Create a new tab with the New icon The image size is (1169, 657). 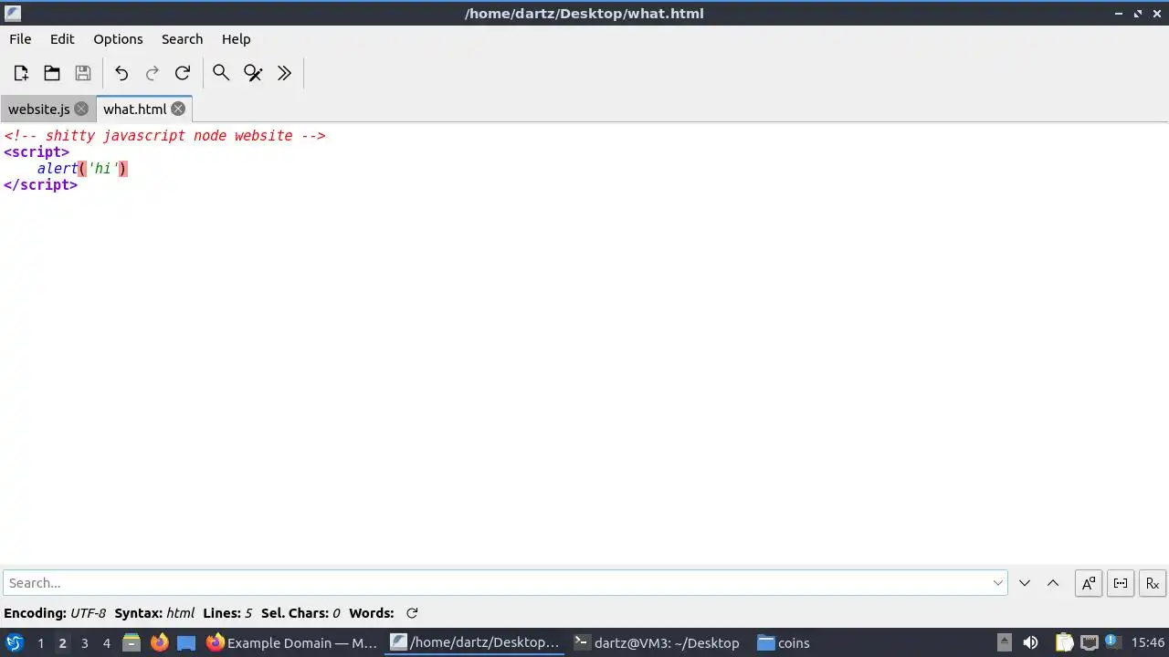21,73
